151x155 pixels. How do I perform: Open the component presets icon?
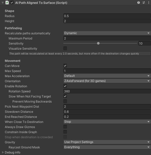coord(144,3)
